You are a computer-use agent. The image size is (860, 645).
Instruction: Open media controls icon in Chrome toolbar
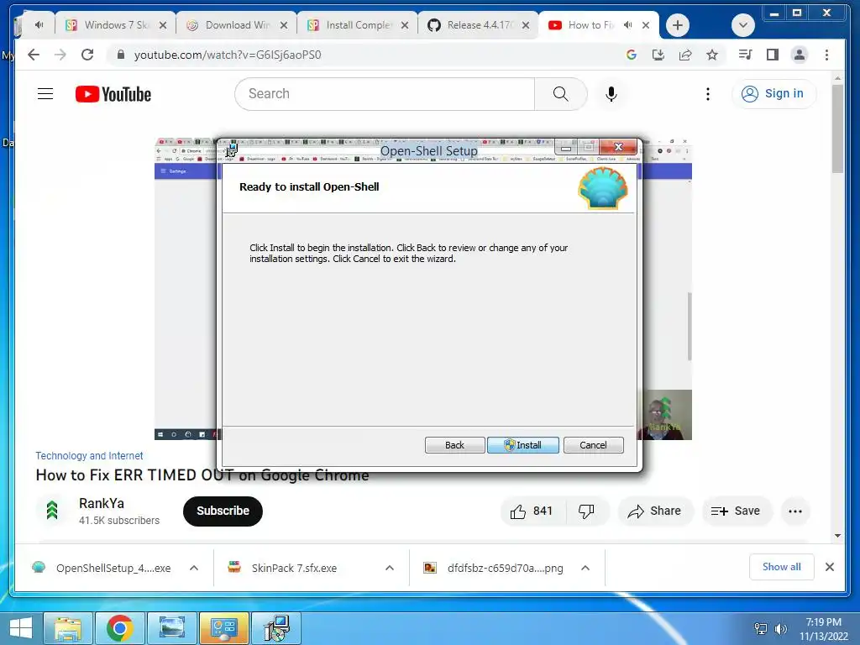coord(746,55)
